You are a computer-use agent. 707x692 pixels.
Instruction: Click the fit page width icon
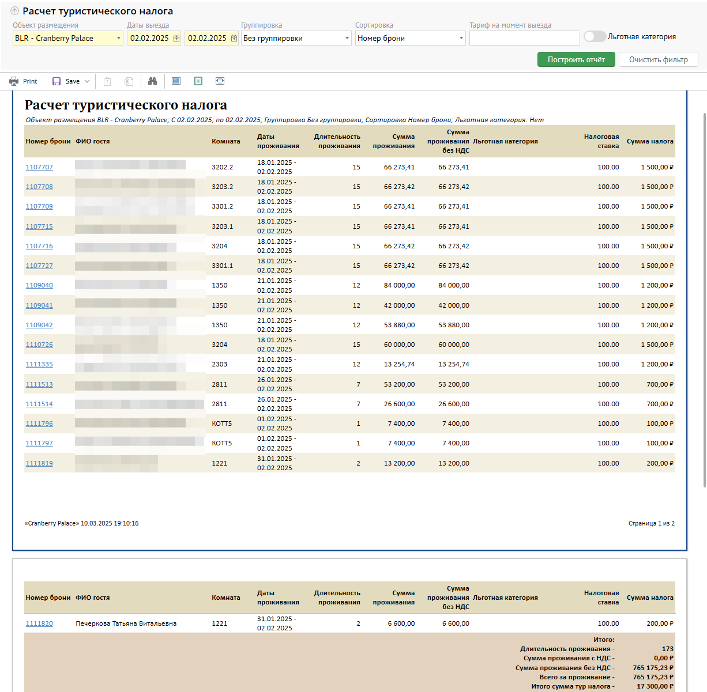220,81
